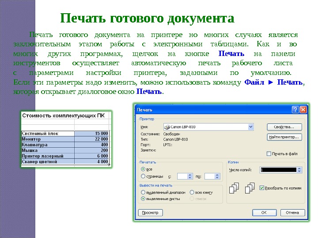The width and height of the screenshot is (318, 238).
Task: Click the Canon LBP-810 printer icon in the name field
Action: coord(167,127)
